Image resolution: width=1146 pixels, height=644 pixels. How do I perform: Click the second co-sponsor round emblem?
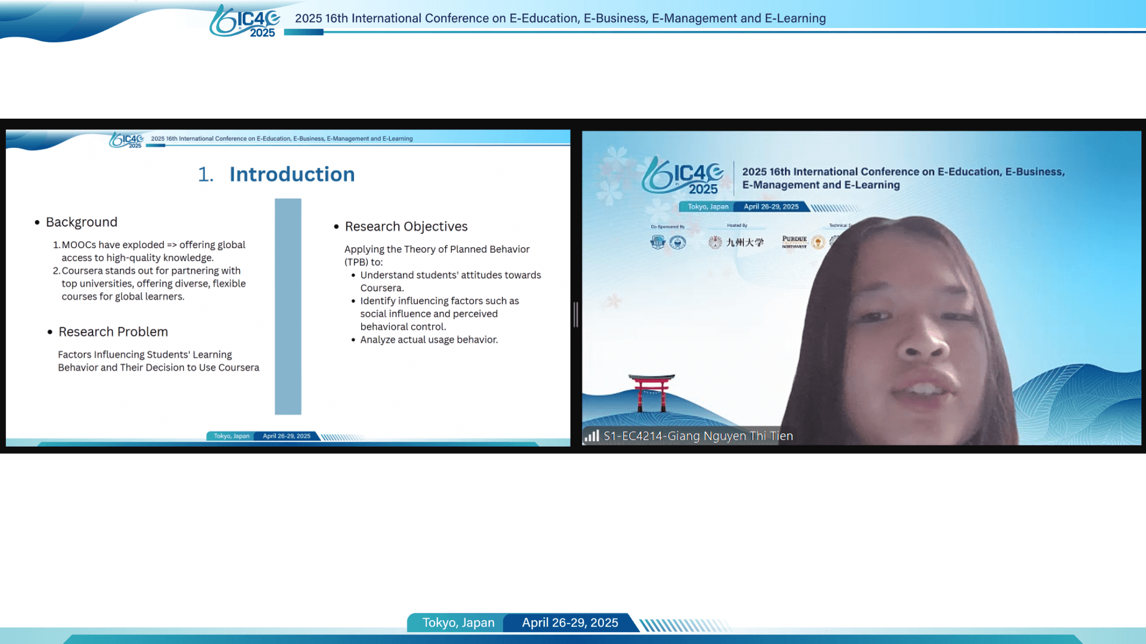[x=677, y=242]
